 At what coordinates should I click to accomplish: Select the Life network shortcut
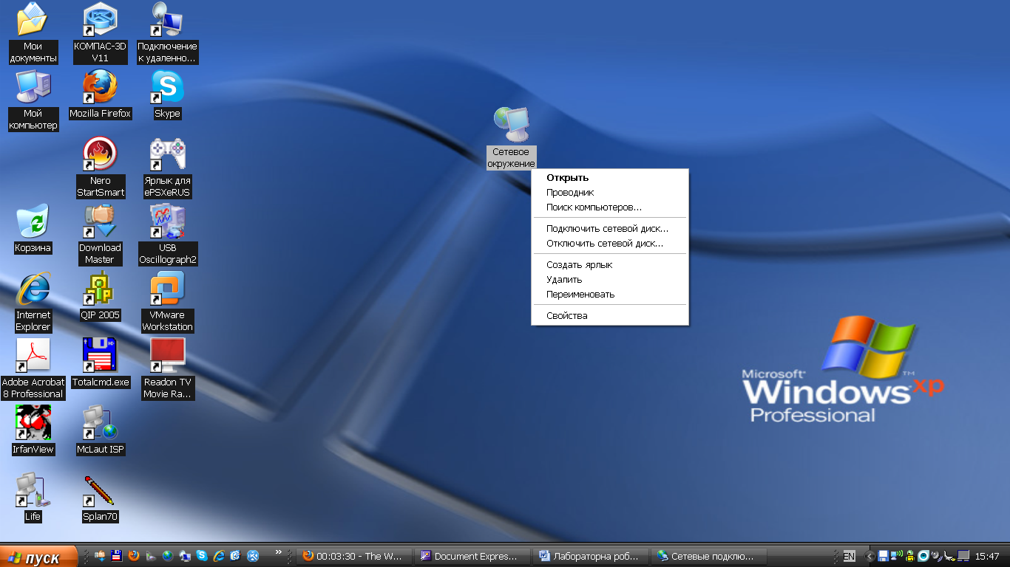tap(33, 498)
